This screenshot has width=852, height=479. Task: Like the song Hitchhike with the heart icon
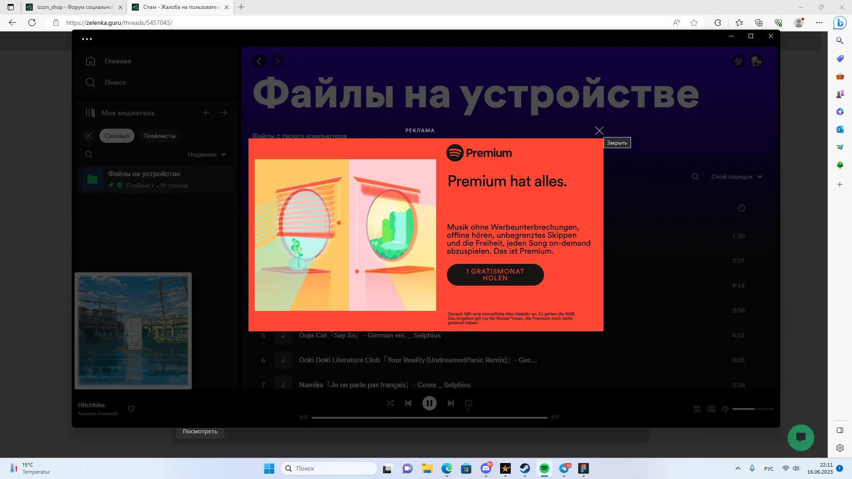131,409
